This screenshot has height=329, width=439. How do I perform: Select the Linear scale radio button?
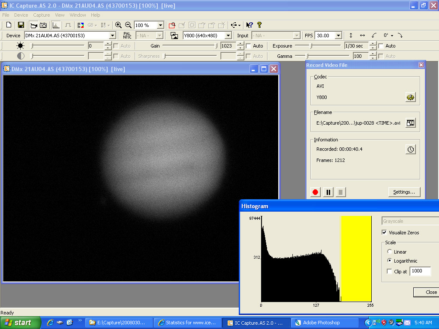pyautogui.click(x=389, y=251)
